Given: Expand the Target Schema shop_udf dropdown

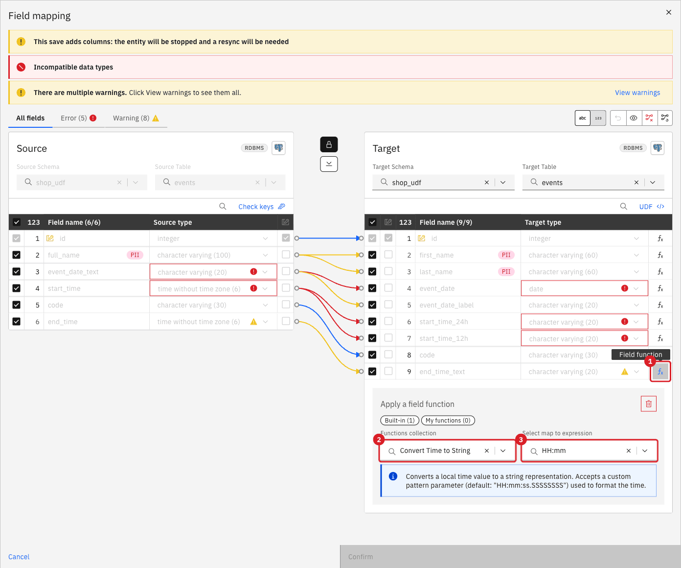Looking at the screenshot, I should 503,183.
